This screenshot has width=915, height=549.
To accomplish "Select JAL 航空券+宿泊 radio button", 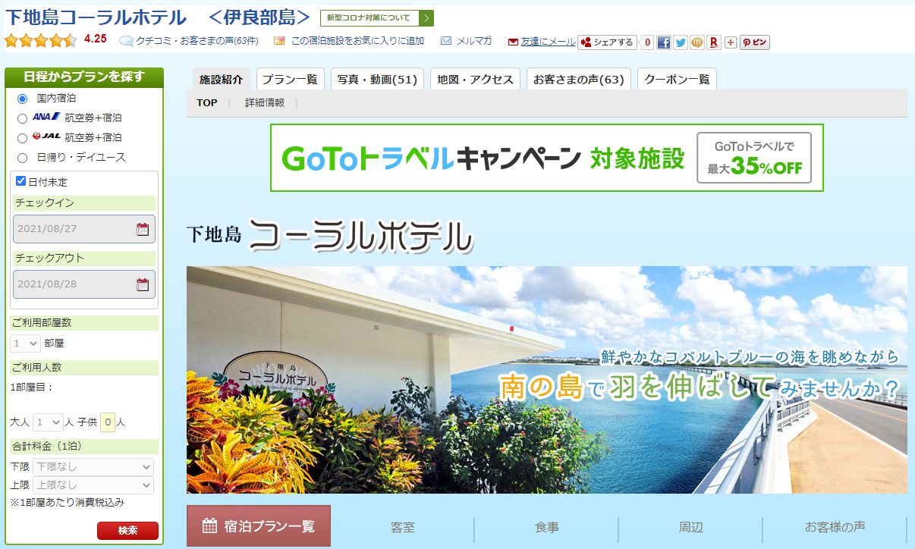I will (22, 138).
